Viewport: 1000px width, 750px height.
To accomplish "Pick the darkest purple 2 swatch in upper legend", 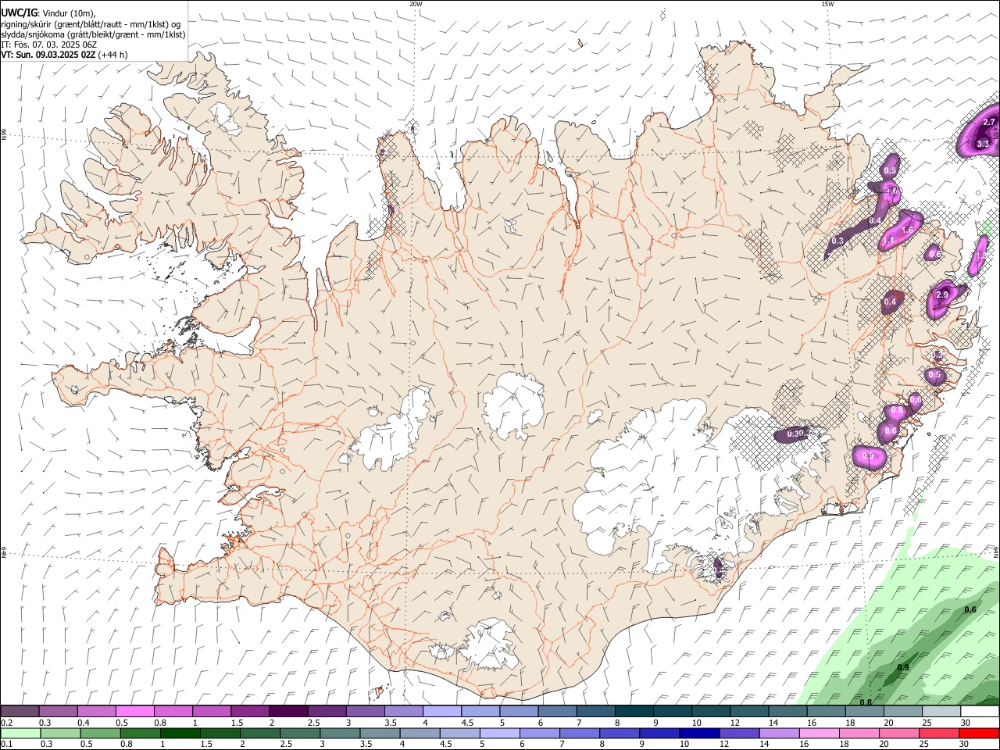I will coord(288,712).
